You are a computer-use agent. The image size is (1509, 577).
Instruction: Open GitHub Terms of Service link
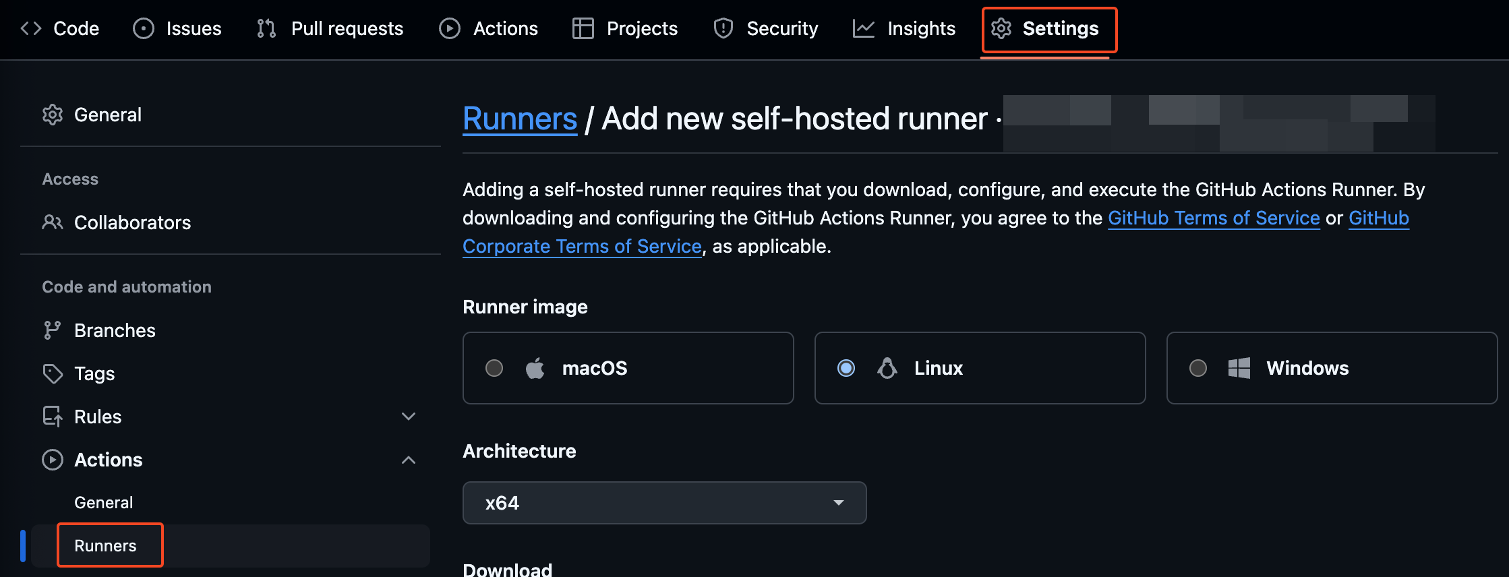point(1214,218)
